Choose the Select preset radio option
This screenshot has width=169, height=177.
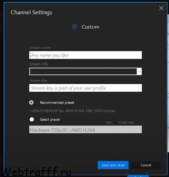click(x=32, y=119)
